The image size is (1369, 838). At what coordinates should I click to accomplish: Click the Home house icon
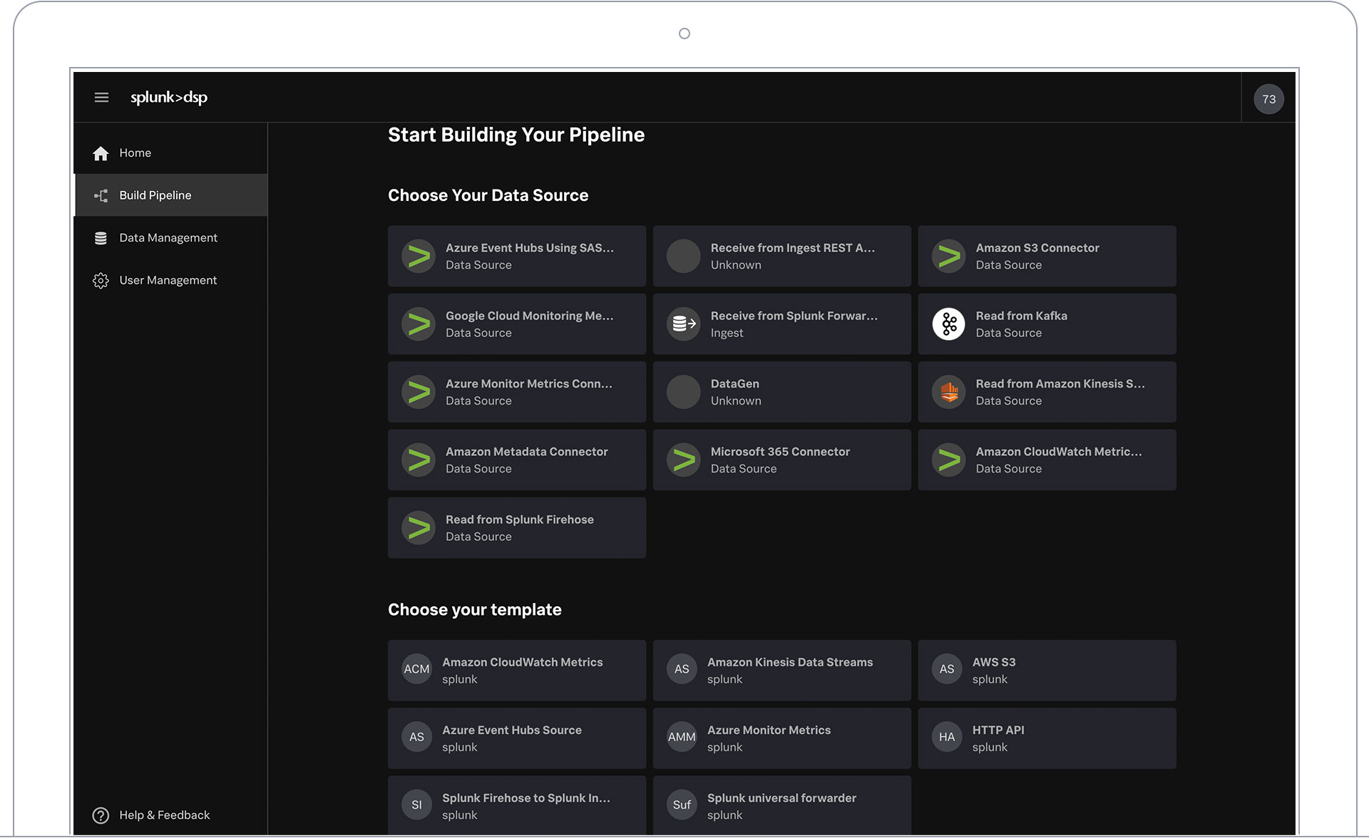[x=101, y=153]
